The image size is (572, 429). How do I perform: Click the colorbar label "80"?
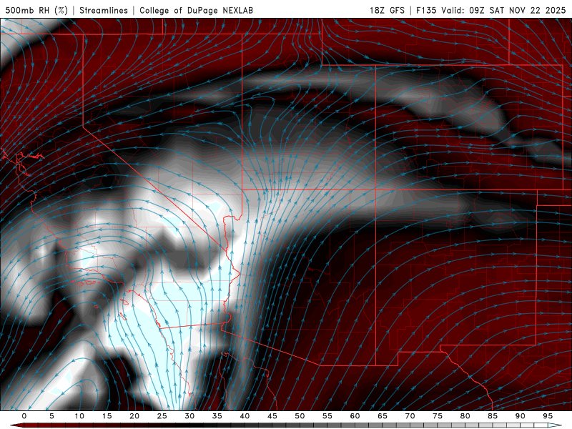point(465,416)
